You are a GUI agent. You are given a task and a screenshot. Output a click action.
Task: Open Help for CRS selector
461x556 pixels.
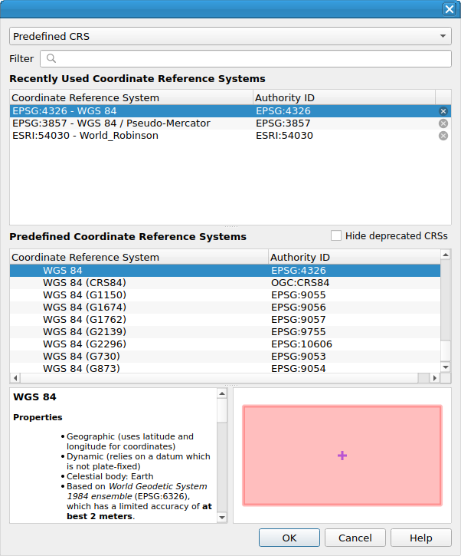pos(421,538)
